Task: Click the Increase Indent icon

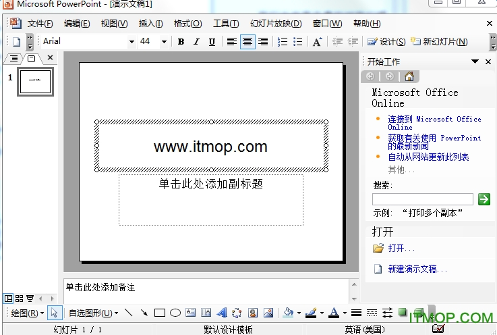Action: [x=353, y=42]
